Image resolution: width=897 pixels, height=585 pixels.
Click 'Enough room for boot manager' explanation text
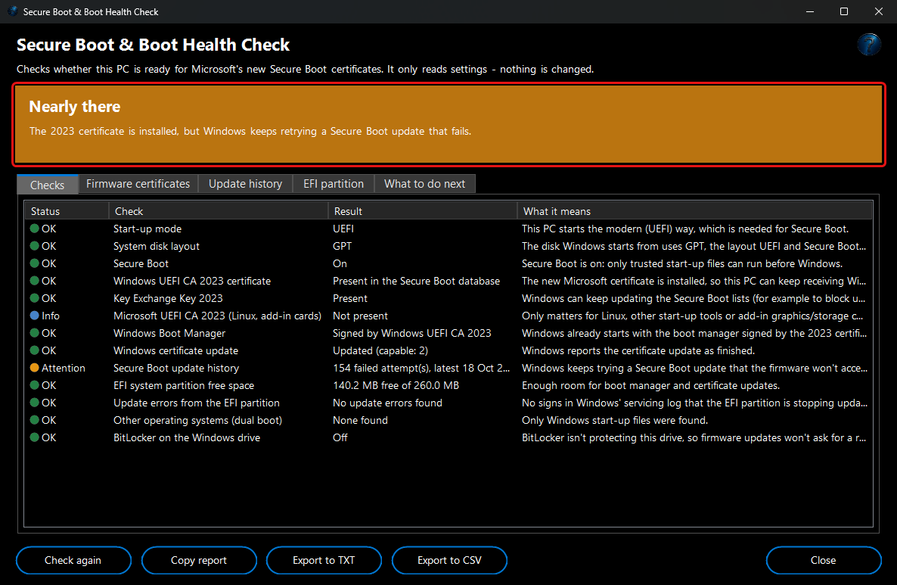pyautogui.click(x=650, y=385)
